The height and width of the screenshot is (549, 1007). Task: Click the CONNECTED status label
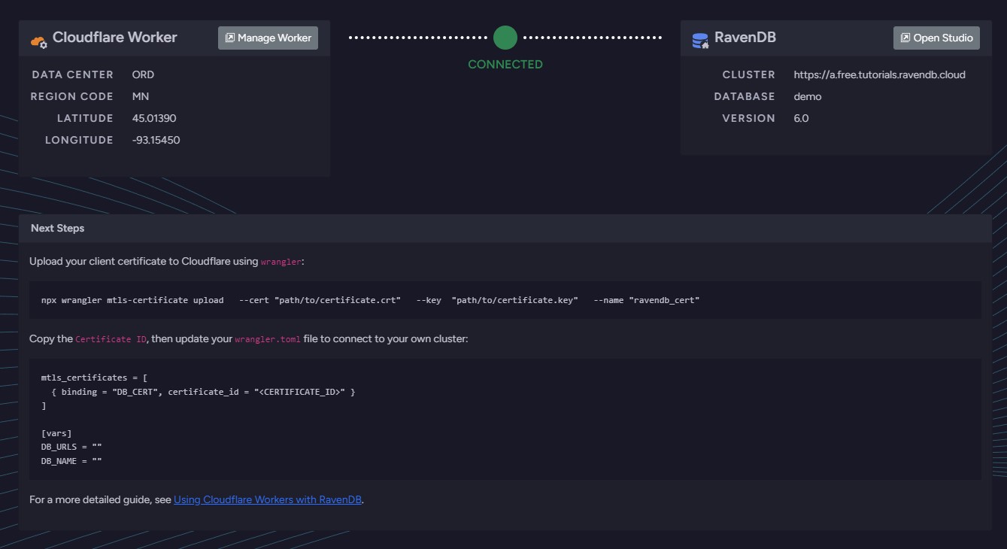(x=505, y=64)
